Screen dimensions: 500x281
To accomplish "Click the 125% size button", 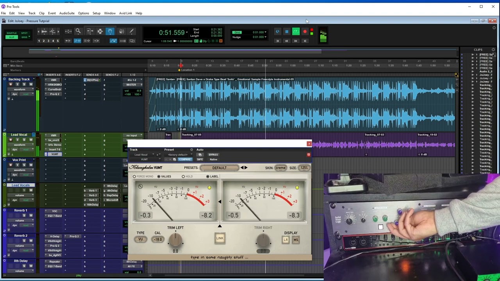I will tap(304, 168).
